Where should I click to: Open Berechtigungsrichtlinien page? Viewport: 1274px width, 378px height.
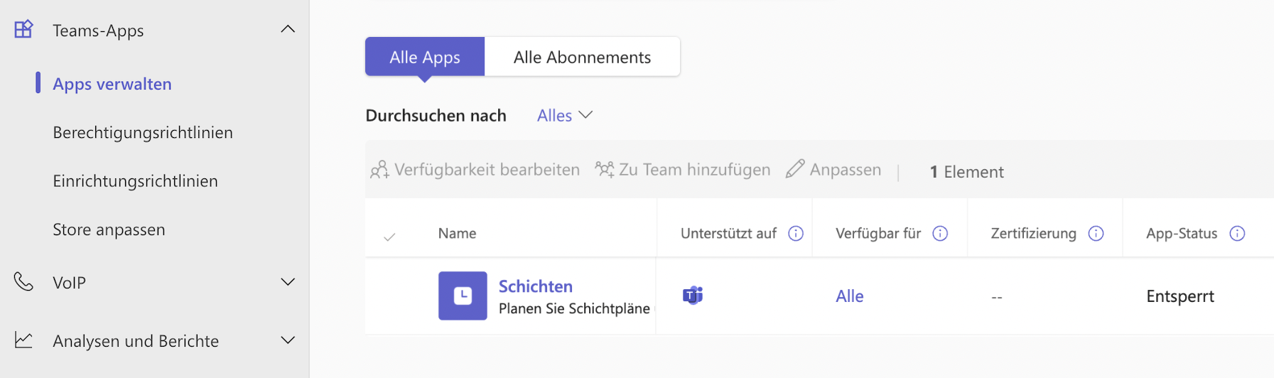pyautogui.click(x=143, y=132)
